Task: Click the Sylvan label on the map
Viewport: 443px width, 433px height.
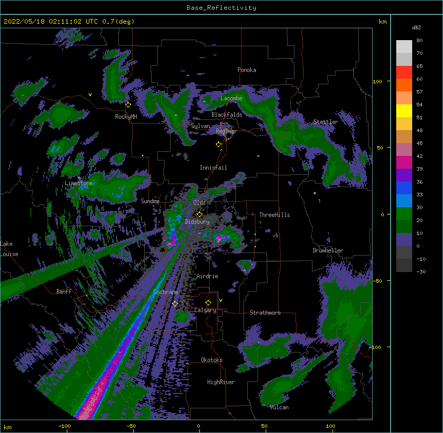Action: pos(200,126)
